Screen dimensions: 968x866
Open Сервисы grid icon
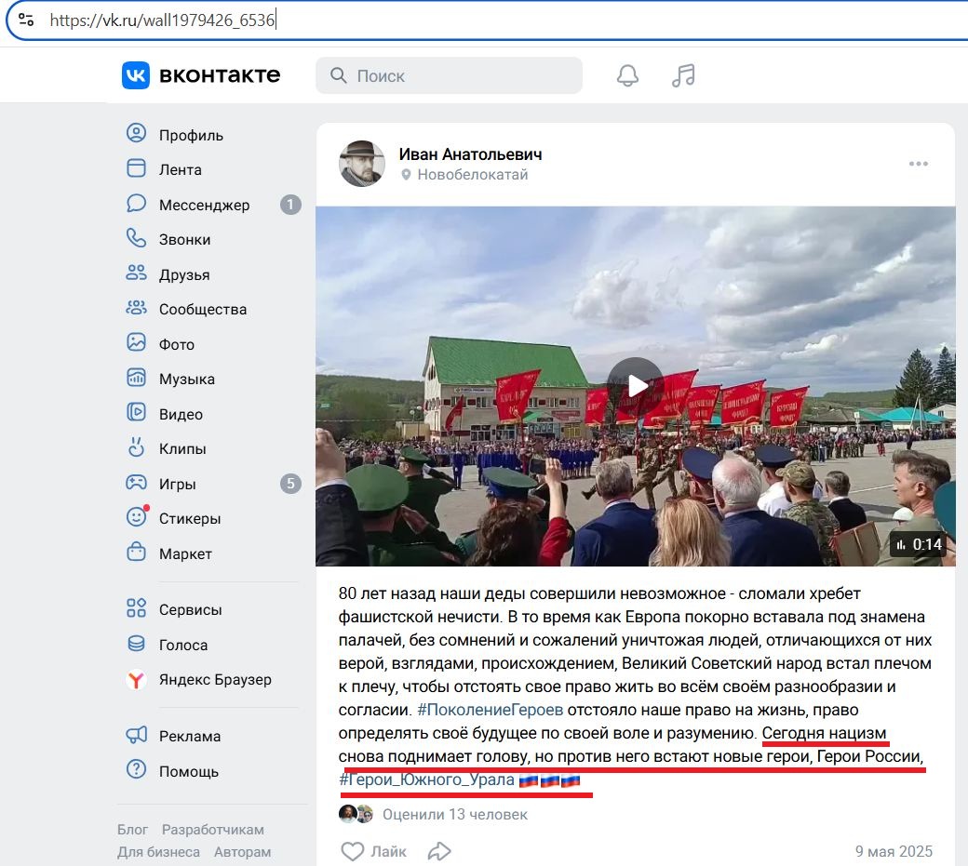(x=137, y=608)
